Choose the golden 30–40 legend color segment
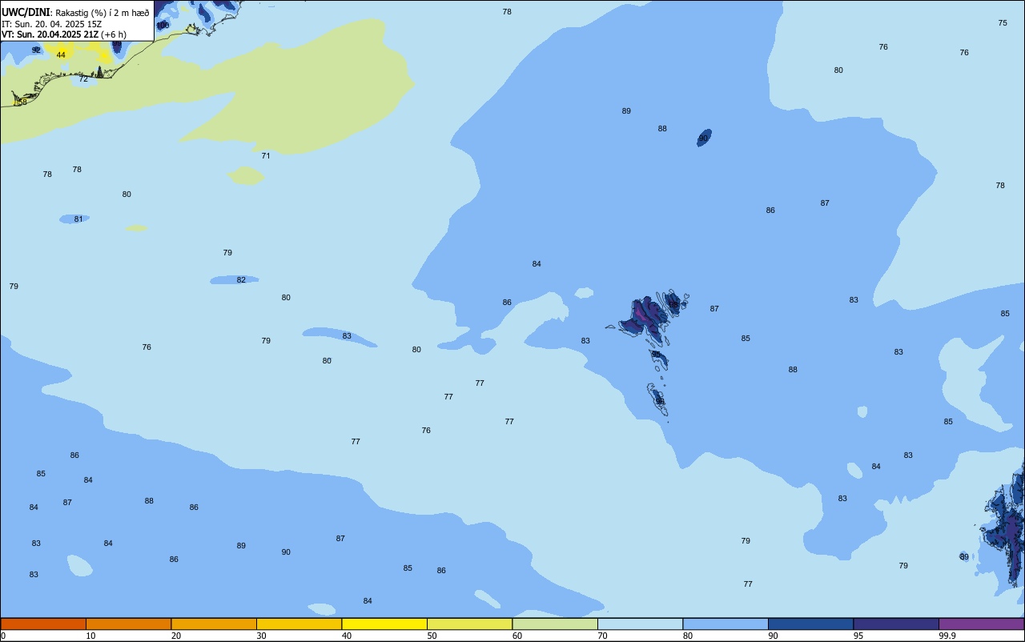 (299, 624)
